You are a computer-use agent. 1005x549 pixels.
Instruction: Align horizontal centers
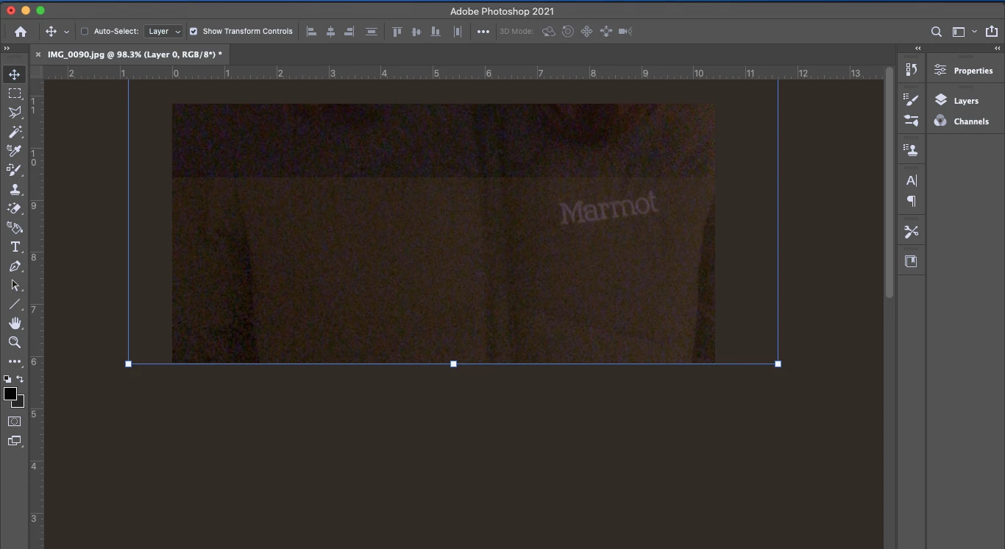(x=330, y=32)
